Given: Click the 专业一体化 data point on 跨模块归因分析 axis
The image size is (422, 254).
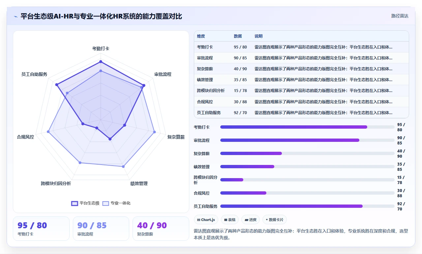Looking at the screenshot, I should pyautogui.click(x=80, y=163).
